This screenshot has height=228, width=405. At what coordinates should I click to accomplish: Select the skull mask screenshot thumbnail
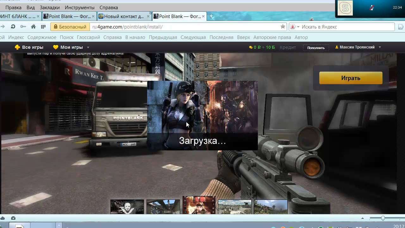point(127,207)
